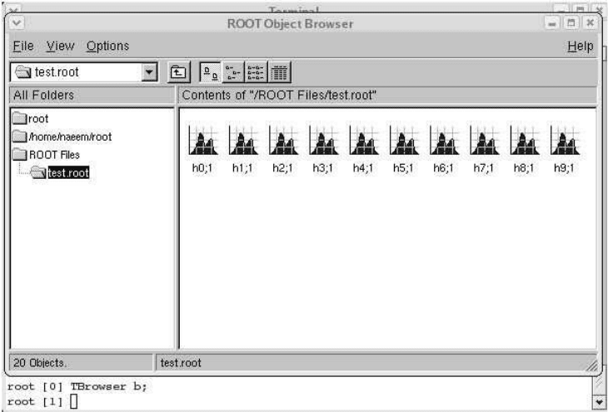The width and height of the screenshot is (608, 412).
Task: Open the View menu
Action: pyautogui.click(x=59, y=45)
